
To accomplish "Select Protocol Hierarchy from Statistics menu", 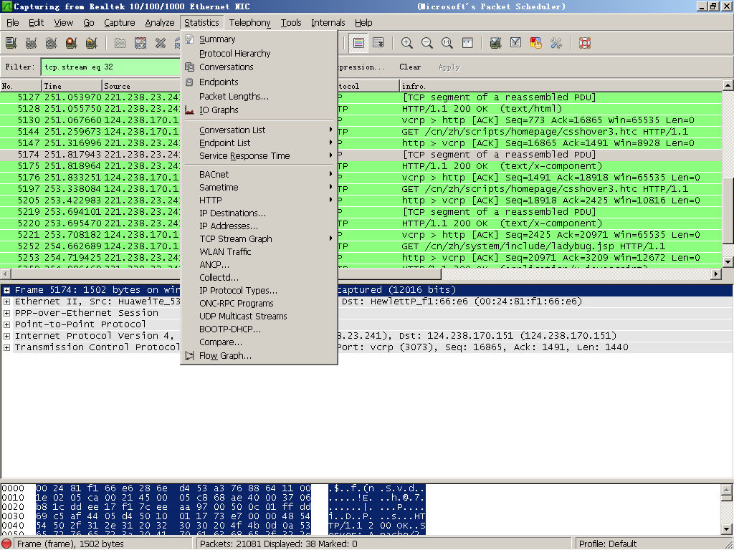I will coord(234,54).
